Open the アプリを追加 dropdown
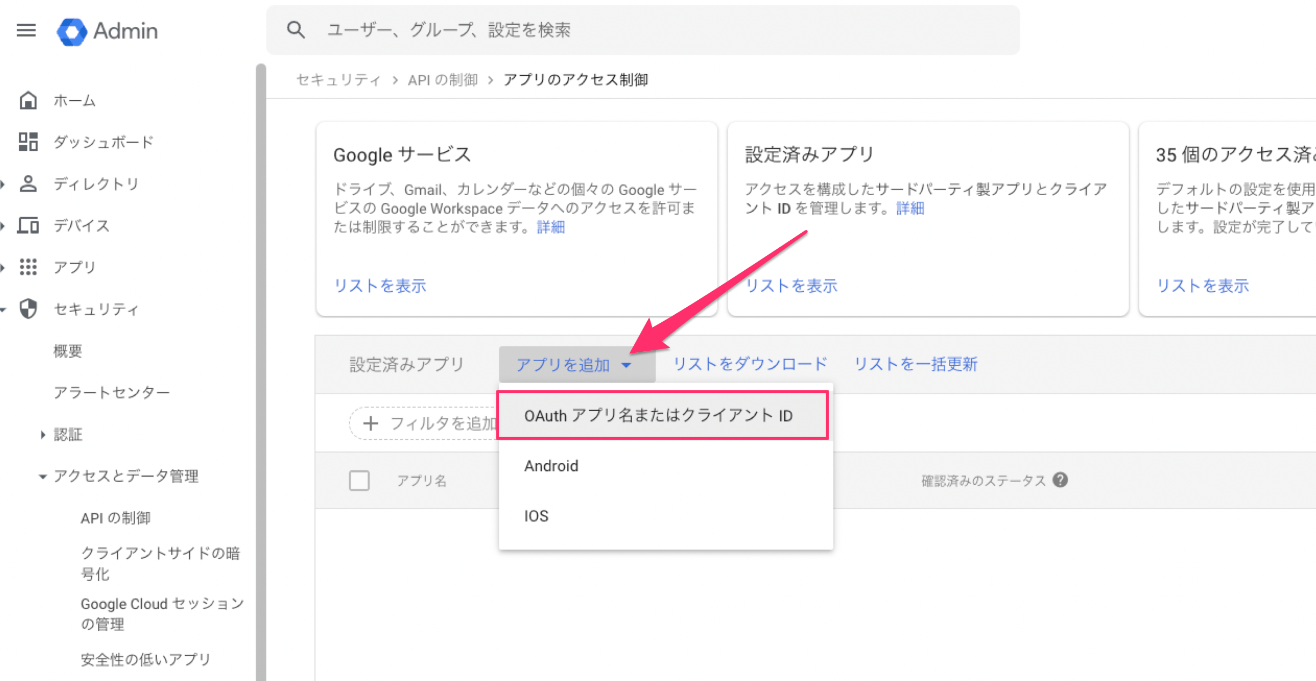 [x=577, y=365]
